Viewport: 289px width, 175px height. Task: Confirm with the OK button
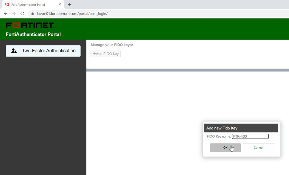click(225, 148)
